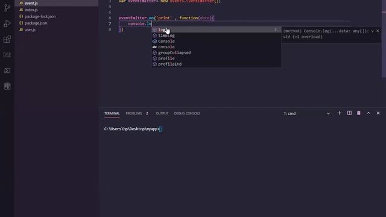Switch to the DEBUG CONSOLE tab
The image size is (386, 217).
[187, 113]
